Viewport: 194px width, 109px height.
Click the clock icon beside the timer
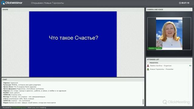point(180,3)
